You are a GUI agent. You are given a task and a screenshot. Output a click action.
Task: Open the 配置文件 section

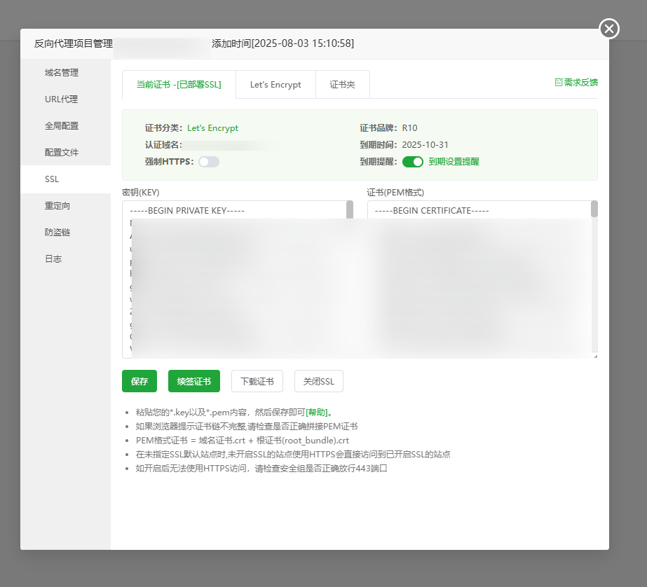point(62,153)
